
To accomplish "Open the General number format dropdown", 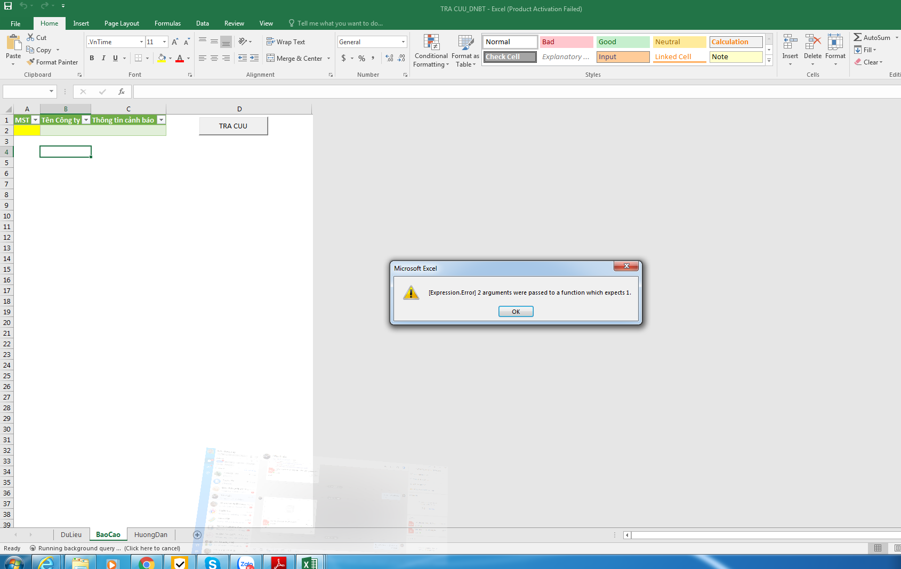I will coord(403,42).
